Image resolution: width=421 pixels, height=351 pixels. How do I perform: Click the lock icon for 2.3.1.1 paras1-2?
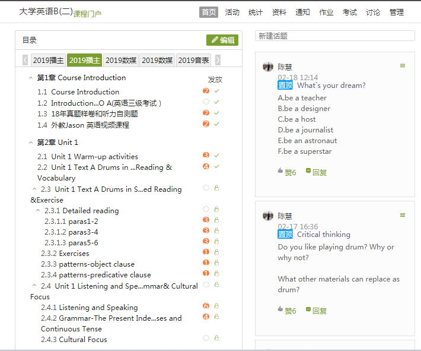(216, 220)
